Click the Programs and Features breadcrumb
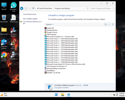The image size is (125, 100). point(62,8)
